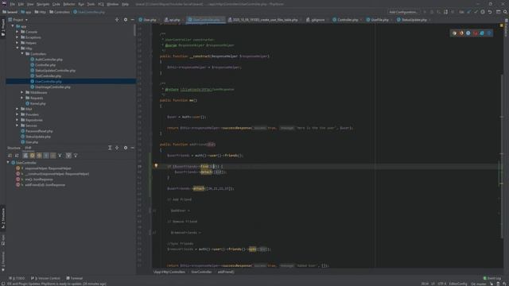Expand the Console folder in project tree
509x286 pixels.
(x=17, y=32)
